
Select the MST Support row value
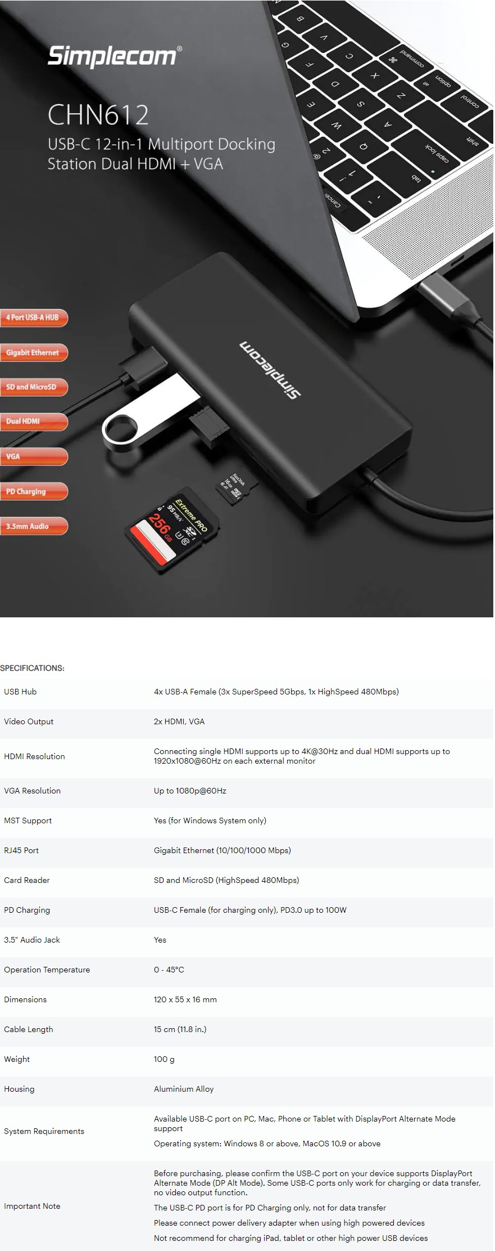click(210, 820)
